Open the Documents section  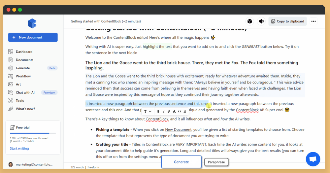[x=24, y=60]
